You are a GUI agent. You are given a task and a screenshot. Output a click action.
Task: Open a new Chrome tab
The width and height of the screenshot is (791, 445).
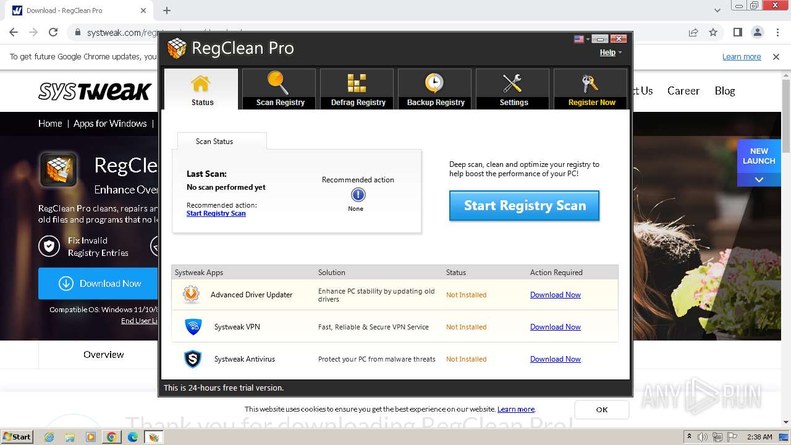[167, 11]
